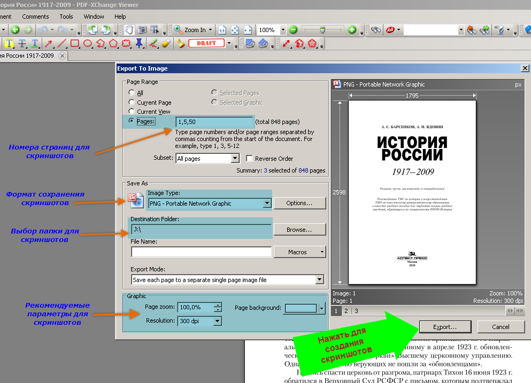Image resolution: width=531 pixels, height=383 pixels.
Task: Select the Snapshot camera tool
Action: tap(142, 30)
